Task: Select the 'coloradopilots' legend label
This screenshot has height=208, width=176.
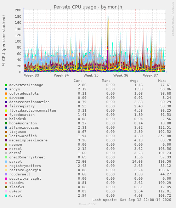Action: click(x=24, y=94)
